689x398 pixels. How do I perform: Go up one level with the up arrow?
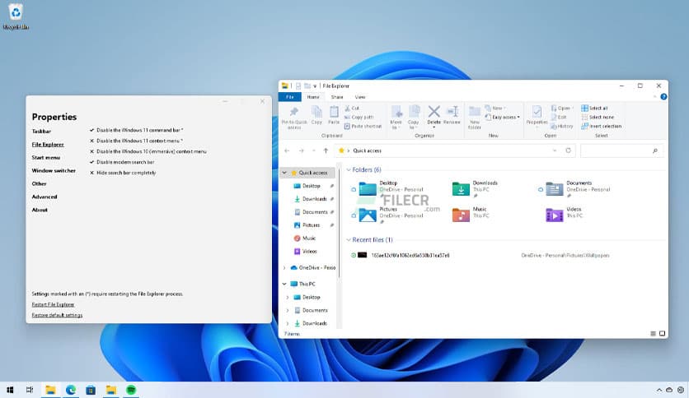click(326, 151)
